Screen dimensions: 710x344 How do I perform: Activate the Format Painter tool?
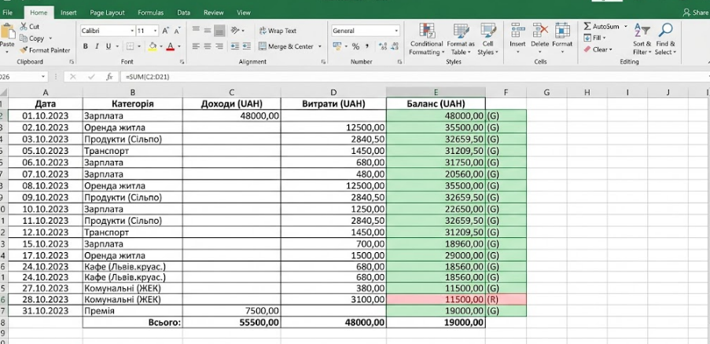click(x=45, y=50)
